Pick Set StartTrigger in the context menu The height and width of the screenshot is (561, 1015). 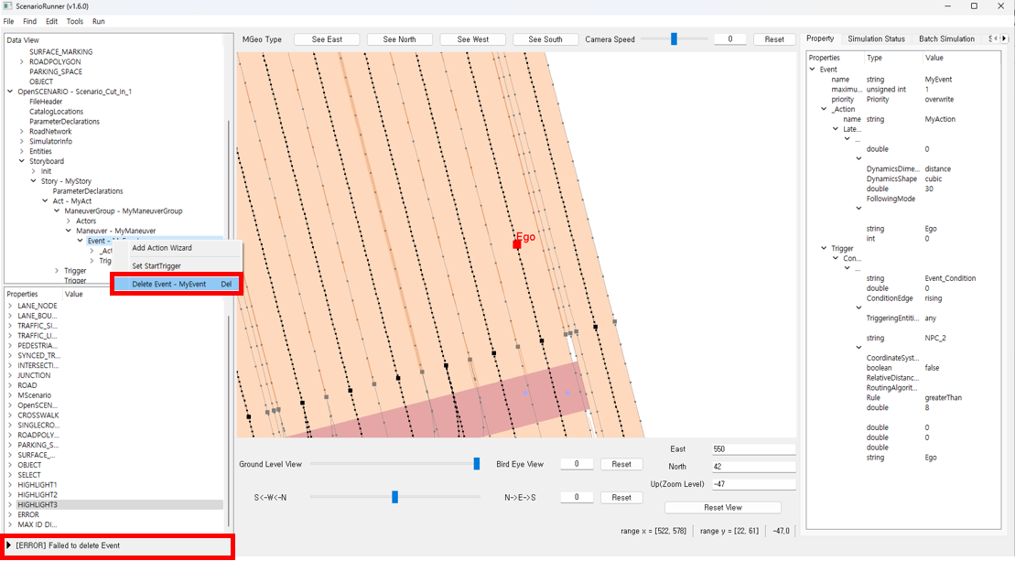point(157,266)
